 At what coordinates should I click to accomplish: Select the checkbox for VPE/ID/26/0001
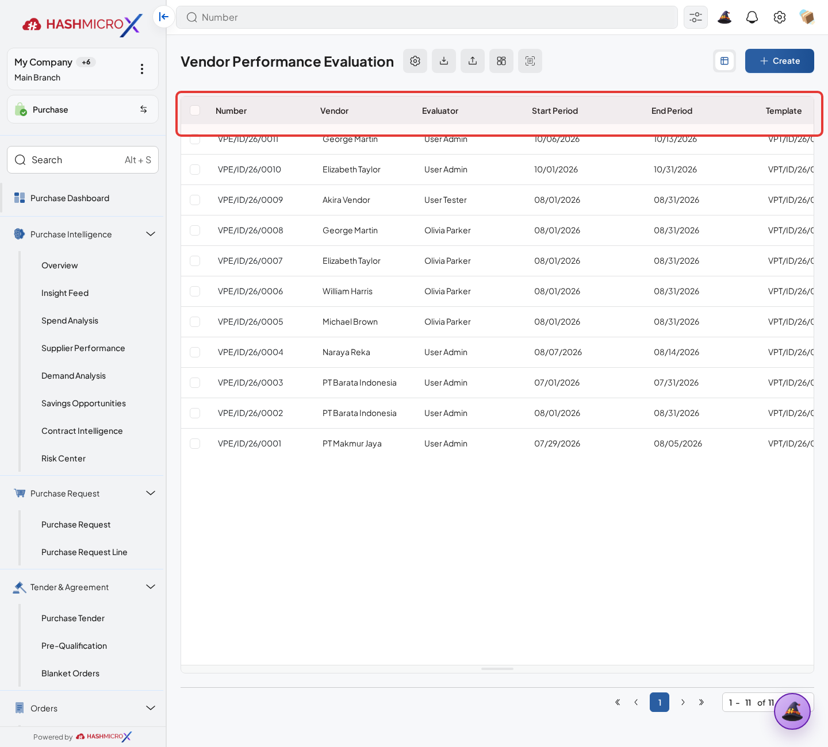[195, 444]
